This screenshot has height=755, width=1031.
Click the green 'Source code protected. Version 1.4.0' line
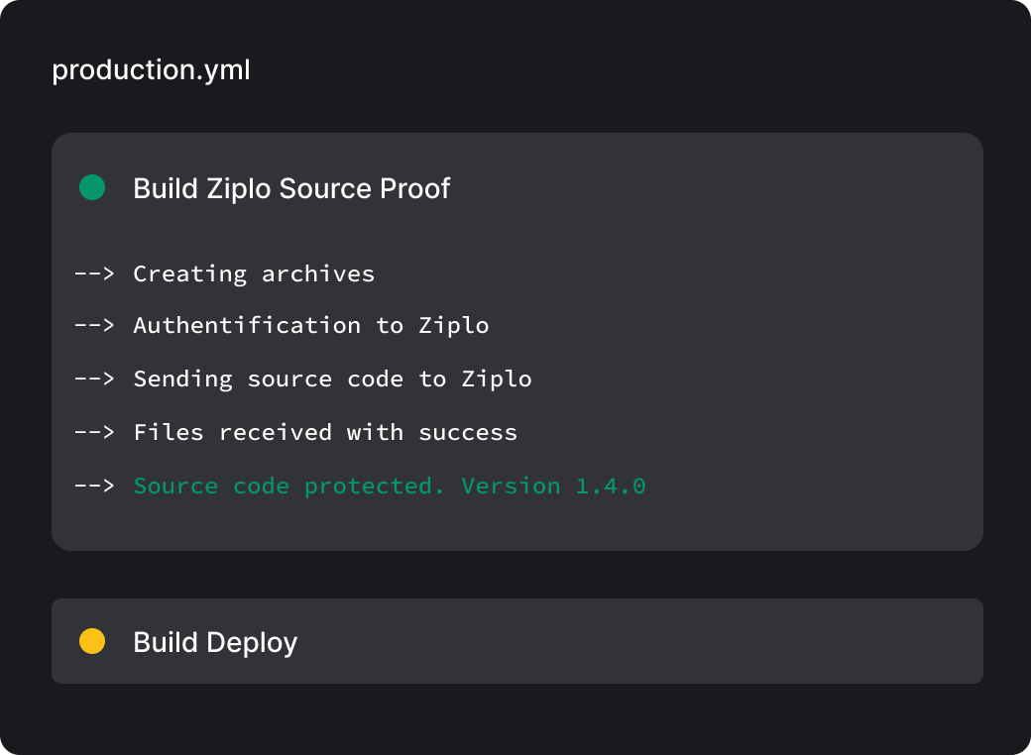point(390,486)
